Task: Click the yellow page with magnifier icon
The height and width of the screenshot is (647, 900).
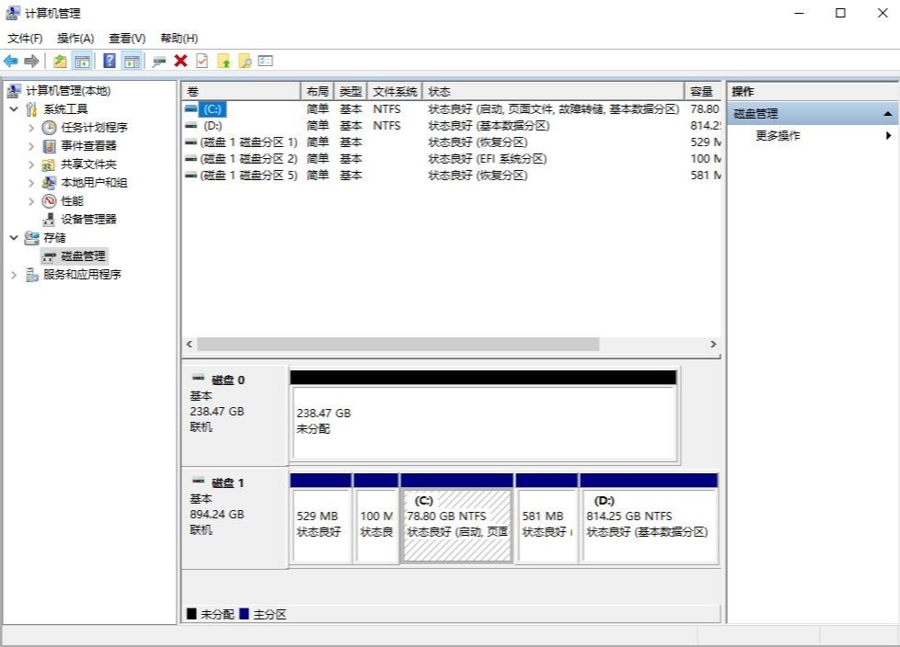Action: click(245, 61)
